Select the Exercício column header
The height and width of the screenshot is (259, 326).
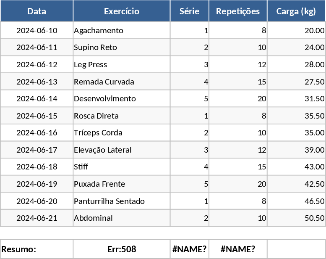pyautogui.click(x=122, y=11)
